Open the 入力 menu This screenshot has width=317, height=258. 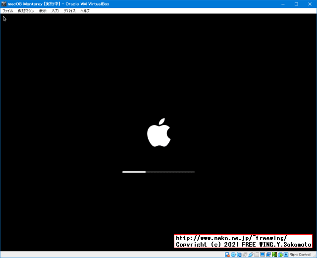(x=55, y=11)
